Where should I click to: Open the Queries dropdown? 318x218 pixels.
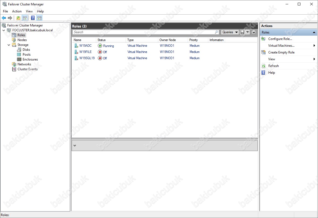(230, 32)
